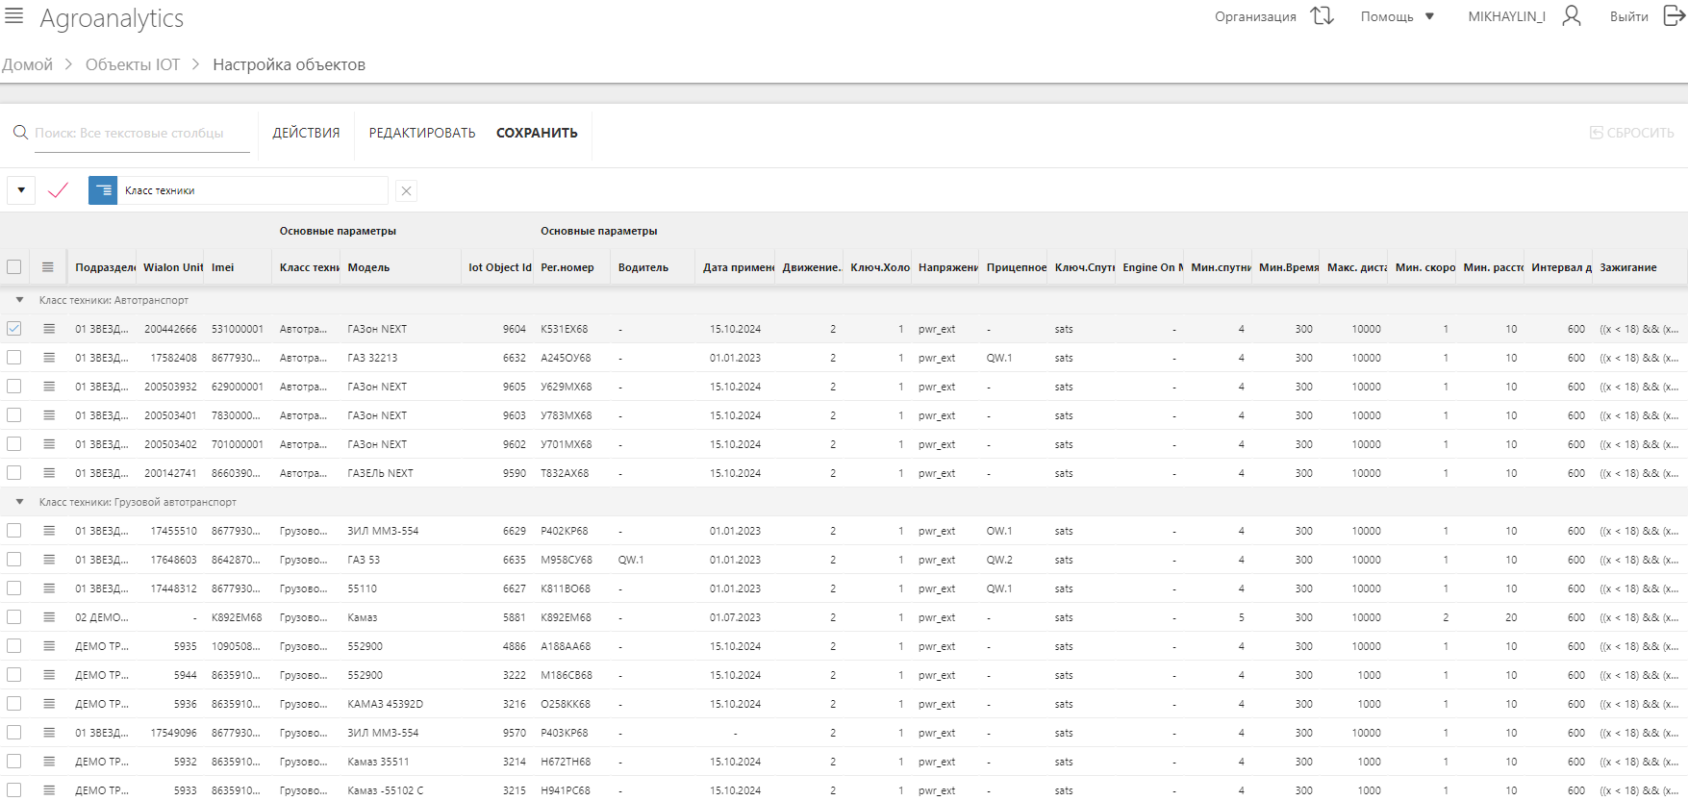
Task: Check the select-all checkbox in table header
Action: point(14,267)
